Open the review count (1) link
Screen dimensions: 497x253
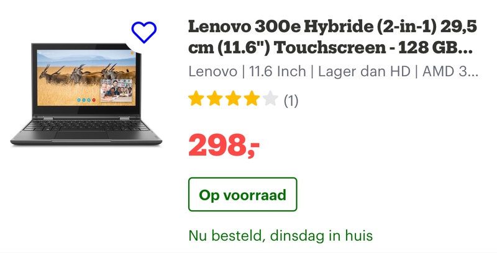[291, 100]
